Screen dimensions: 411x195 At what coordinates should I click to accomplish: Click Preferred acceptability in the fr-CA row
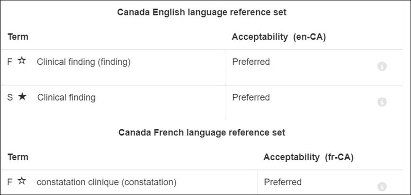[283, 182]
